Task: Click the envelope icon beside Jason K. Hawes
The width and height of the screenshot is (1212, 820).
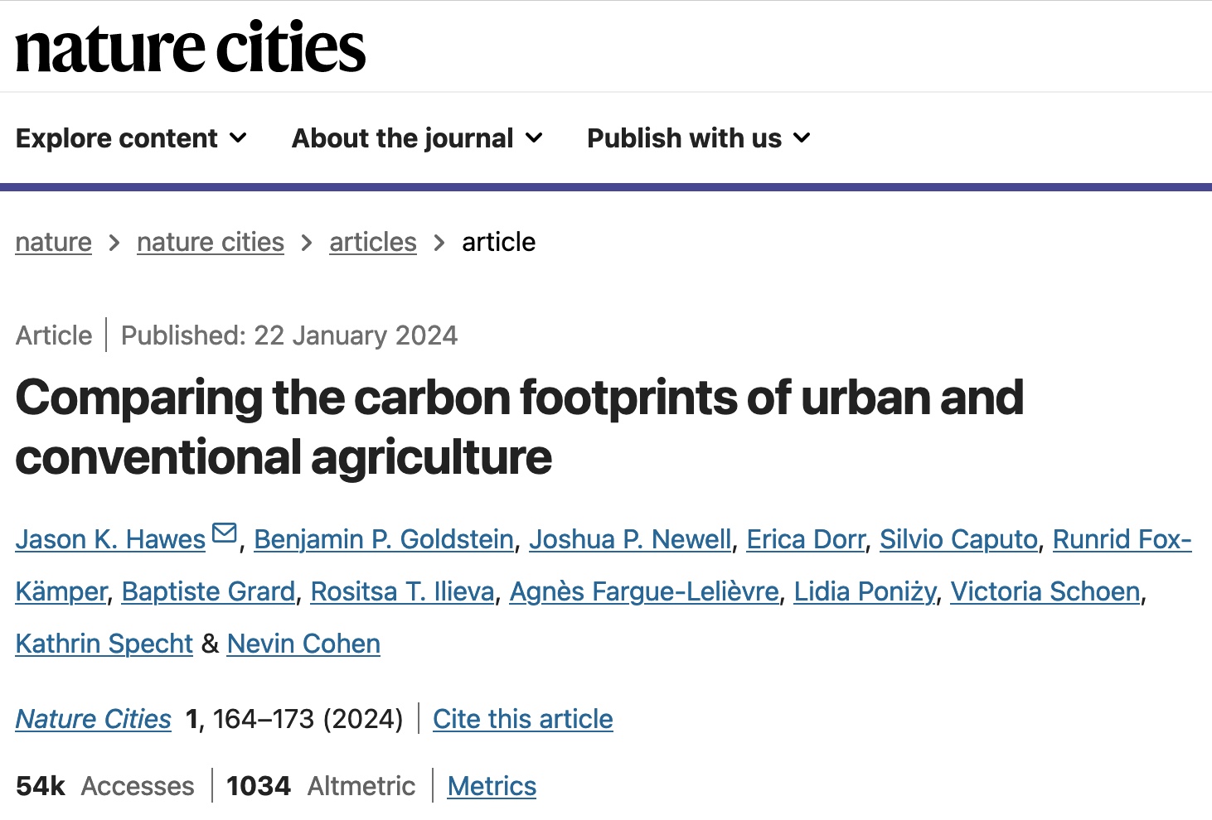Action: [225, 533]
